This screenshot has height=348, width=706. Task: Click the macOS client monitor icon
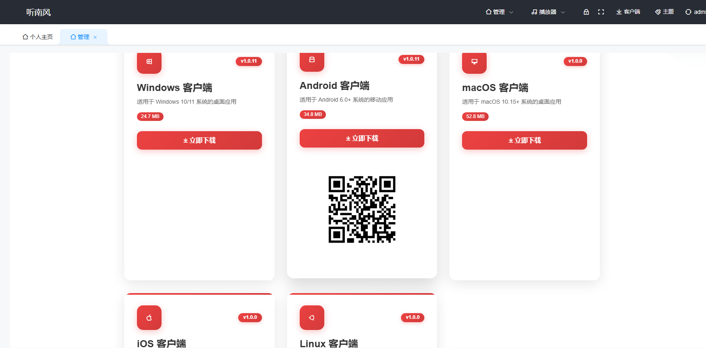[x=474, y=62]
